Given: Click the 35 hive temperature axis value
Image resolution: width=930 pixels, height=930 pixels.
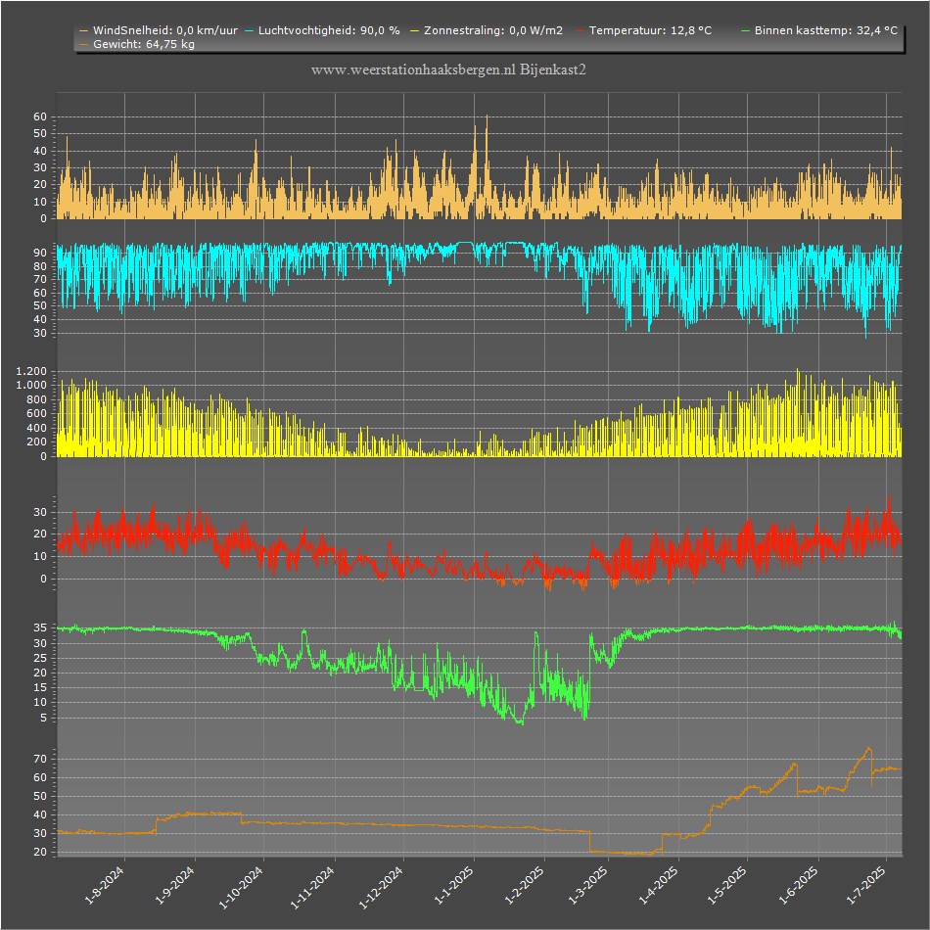Looking at the screenshot, I should pyautogui.click(x=40, y=628).
